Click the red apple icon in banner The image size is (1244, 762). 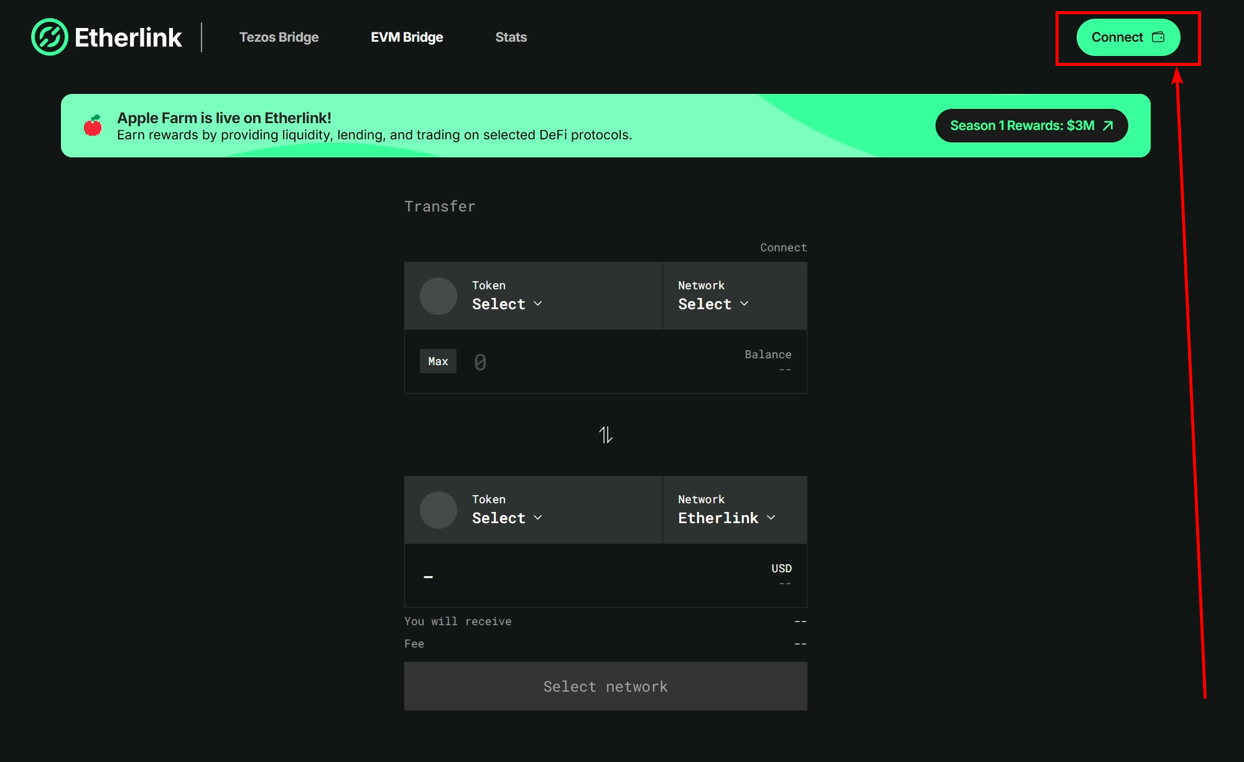pyautogui.click(x=93, y=126)
